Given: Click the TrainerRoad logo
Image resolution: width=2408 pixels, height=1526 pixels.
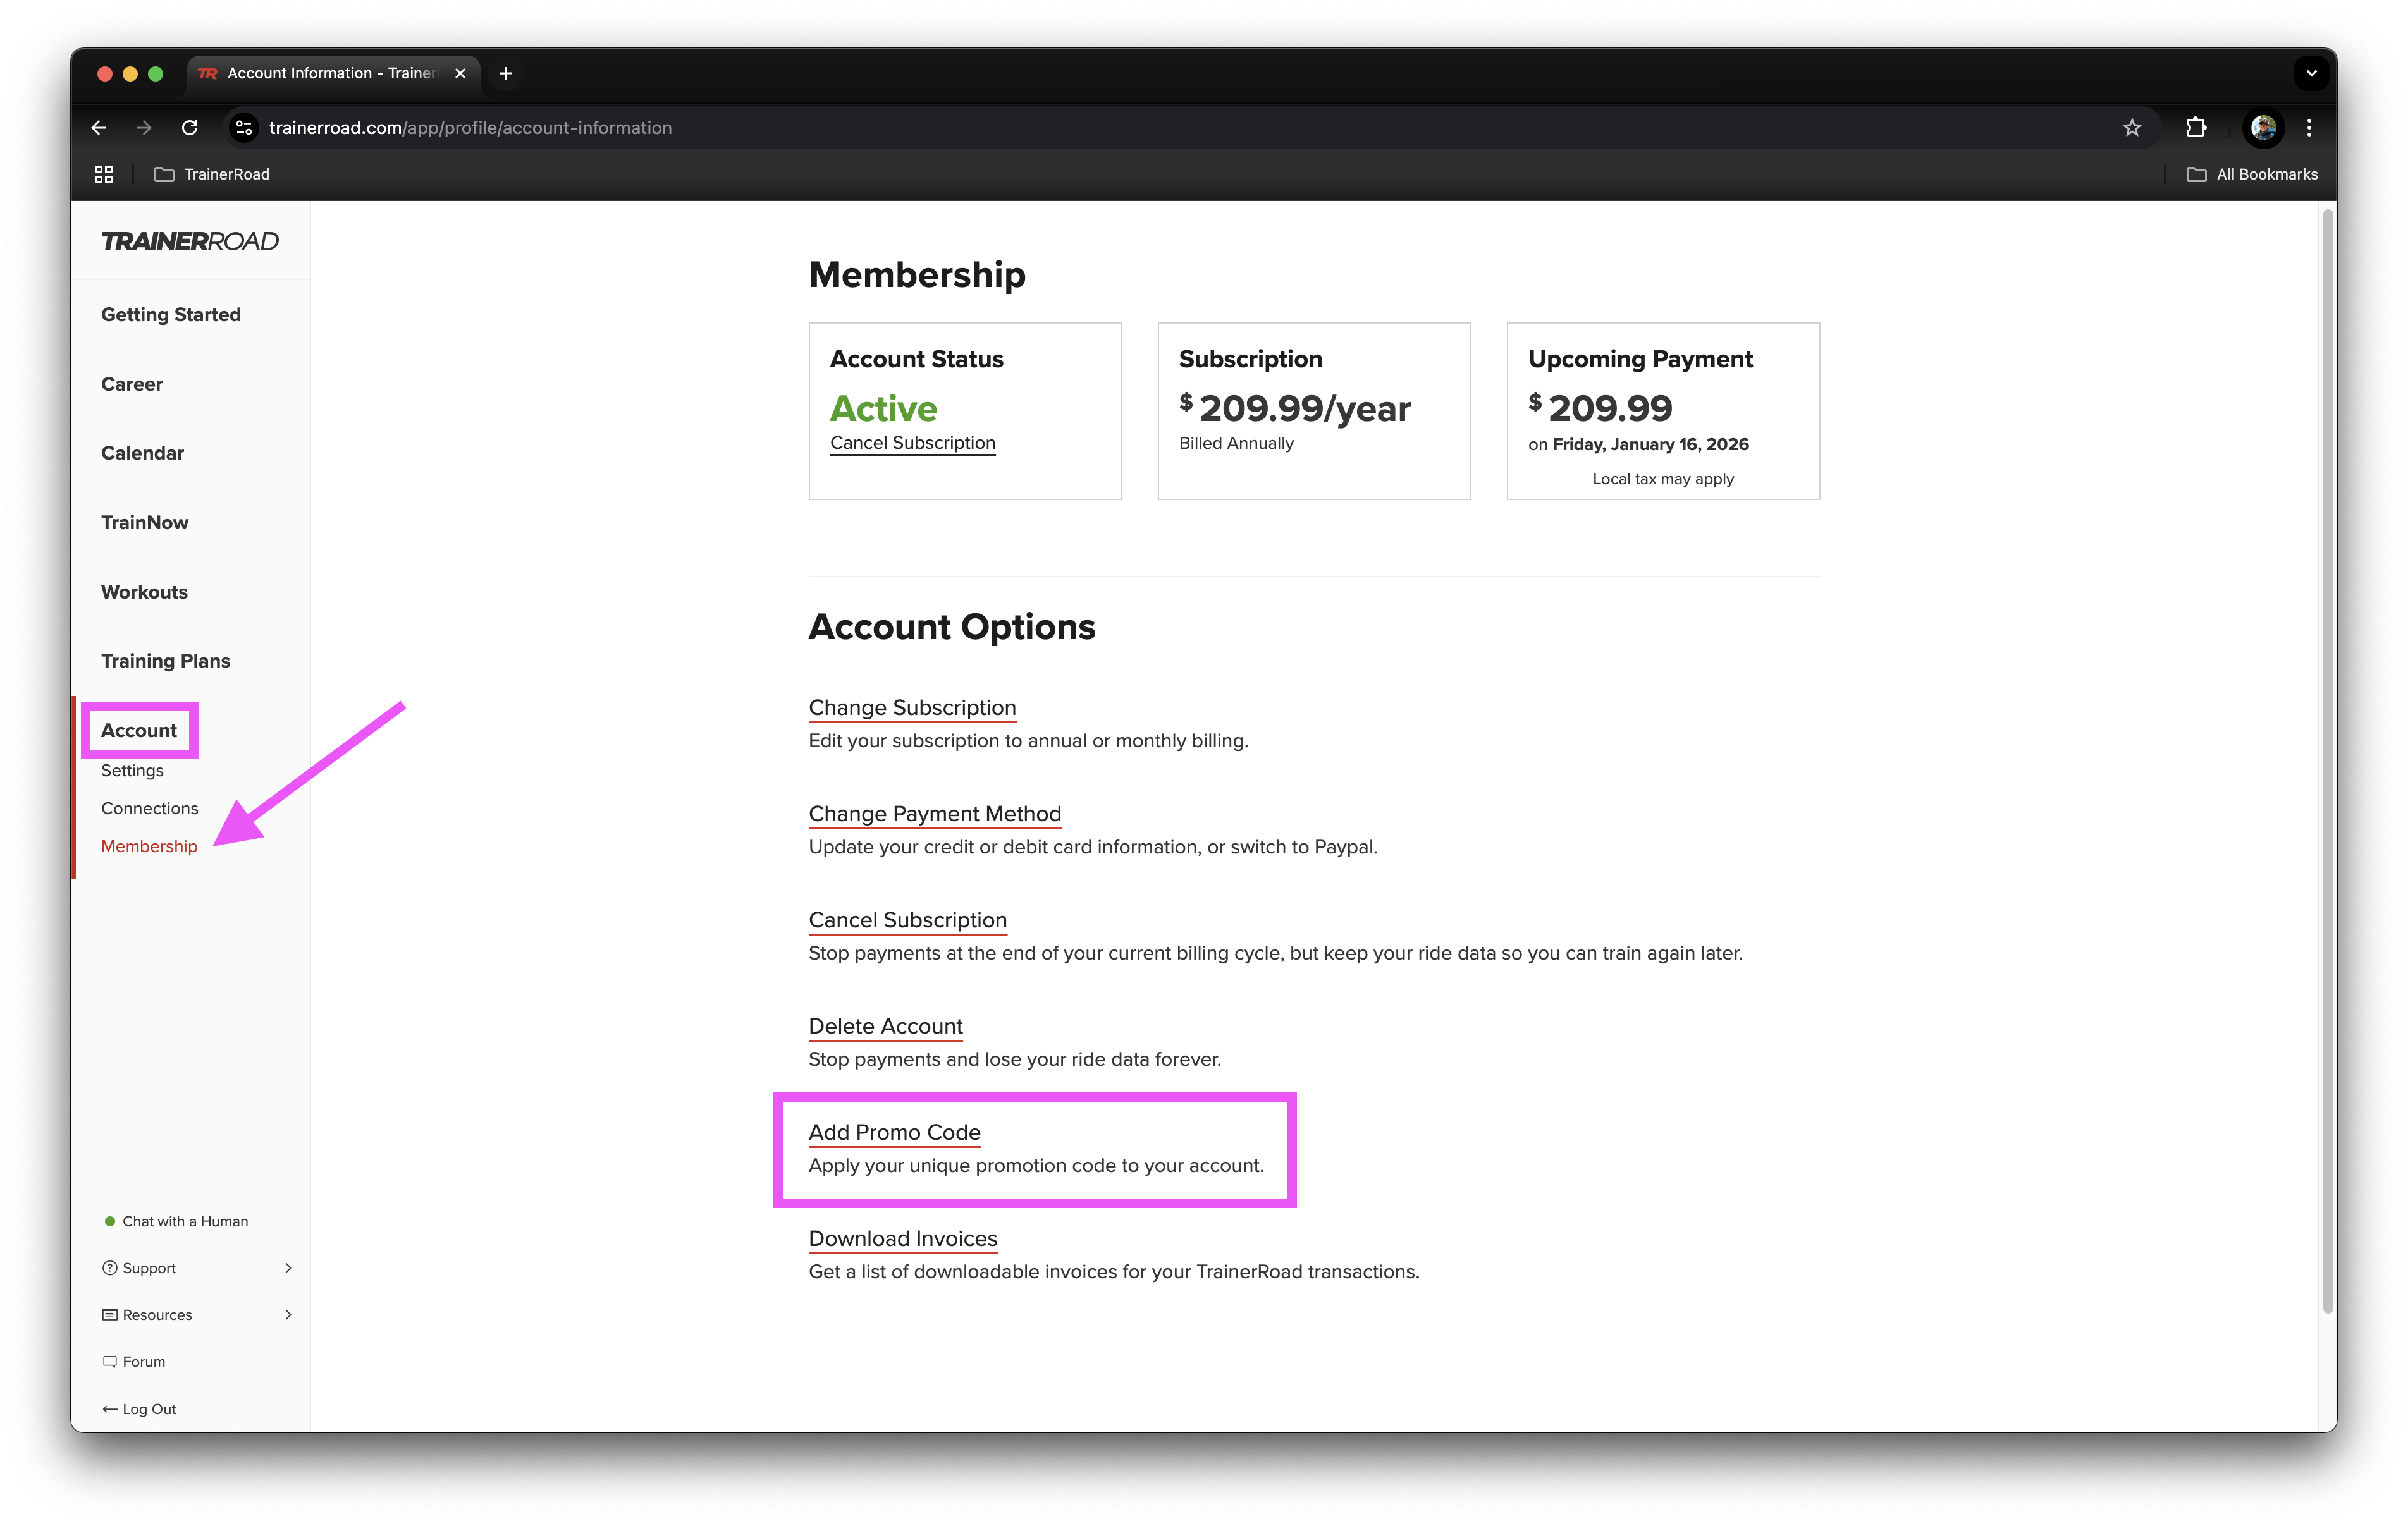Looking at the screenshot, I should tap(190, 241).
